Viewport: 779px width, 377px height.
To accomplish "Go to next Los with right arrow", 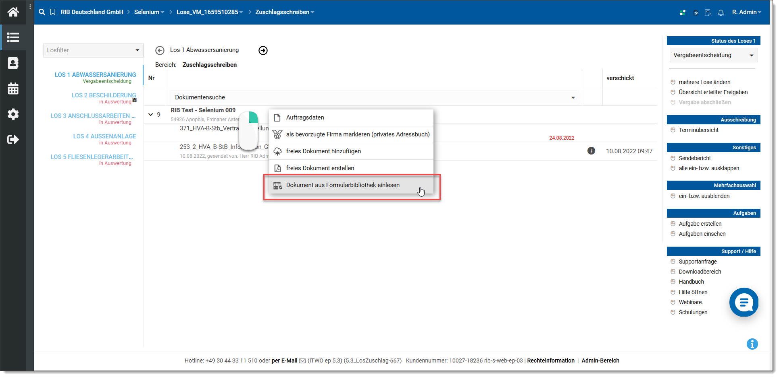I will tap(263, 50).
